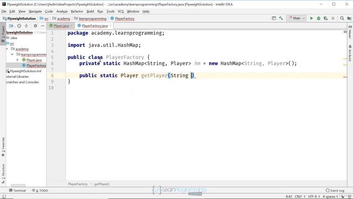This screenshot has width=353, height=199.
Task: Open the Tools menu
Action: click(x=110, y=11)
